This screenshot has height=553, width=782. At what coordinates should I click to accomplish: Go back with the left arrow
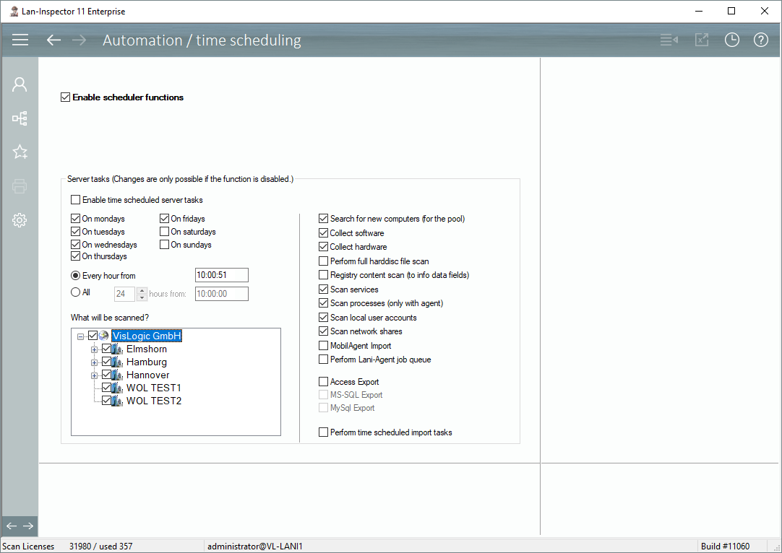click(x=53, y=40)
